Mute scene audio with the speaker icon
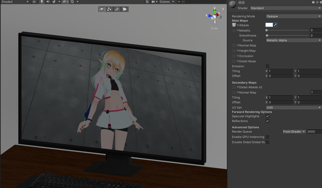The height and width of the screenshot is (188, 322). pyautogui.click(x=48, y=2)
